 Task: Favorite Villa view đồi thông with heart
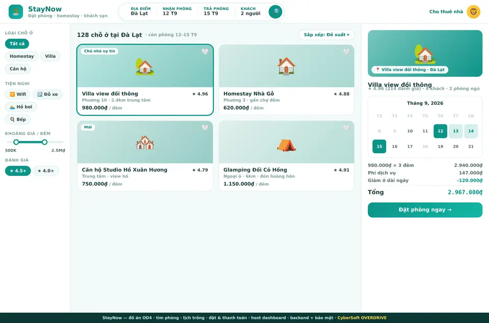pos(205,52)
